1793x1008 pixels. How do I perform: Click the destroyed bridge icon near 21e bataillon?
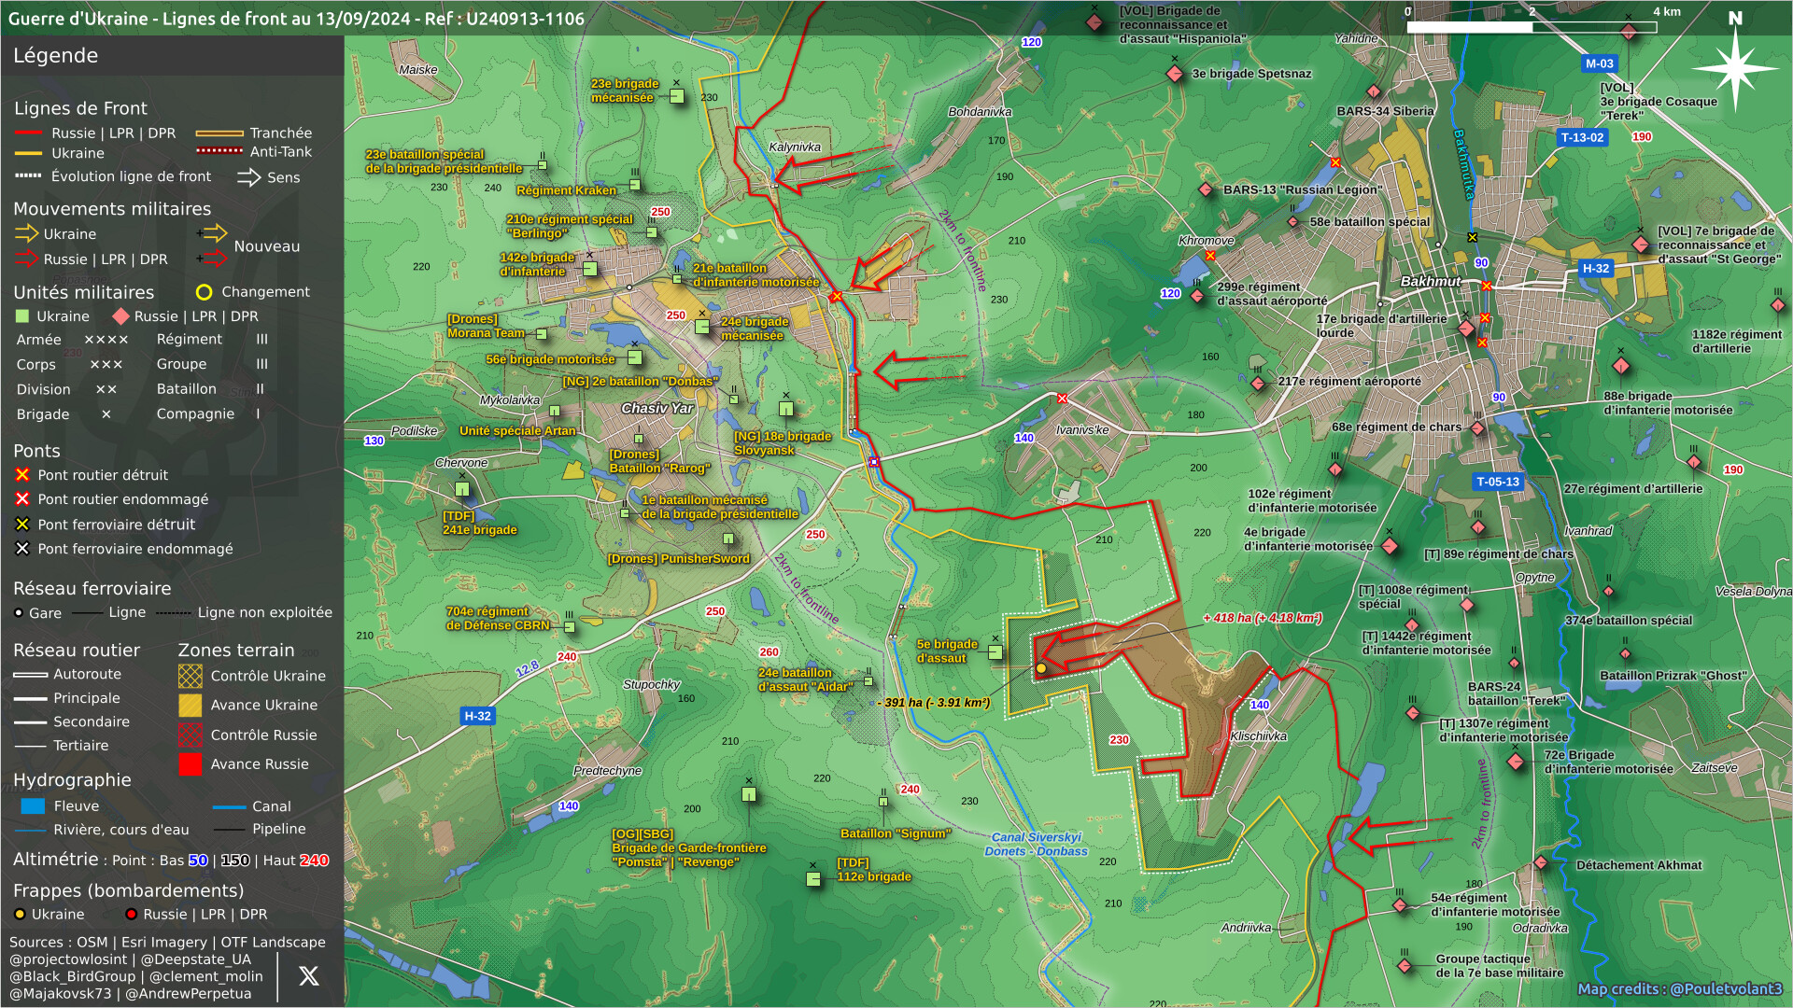click(837, 297)
